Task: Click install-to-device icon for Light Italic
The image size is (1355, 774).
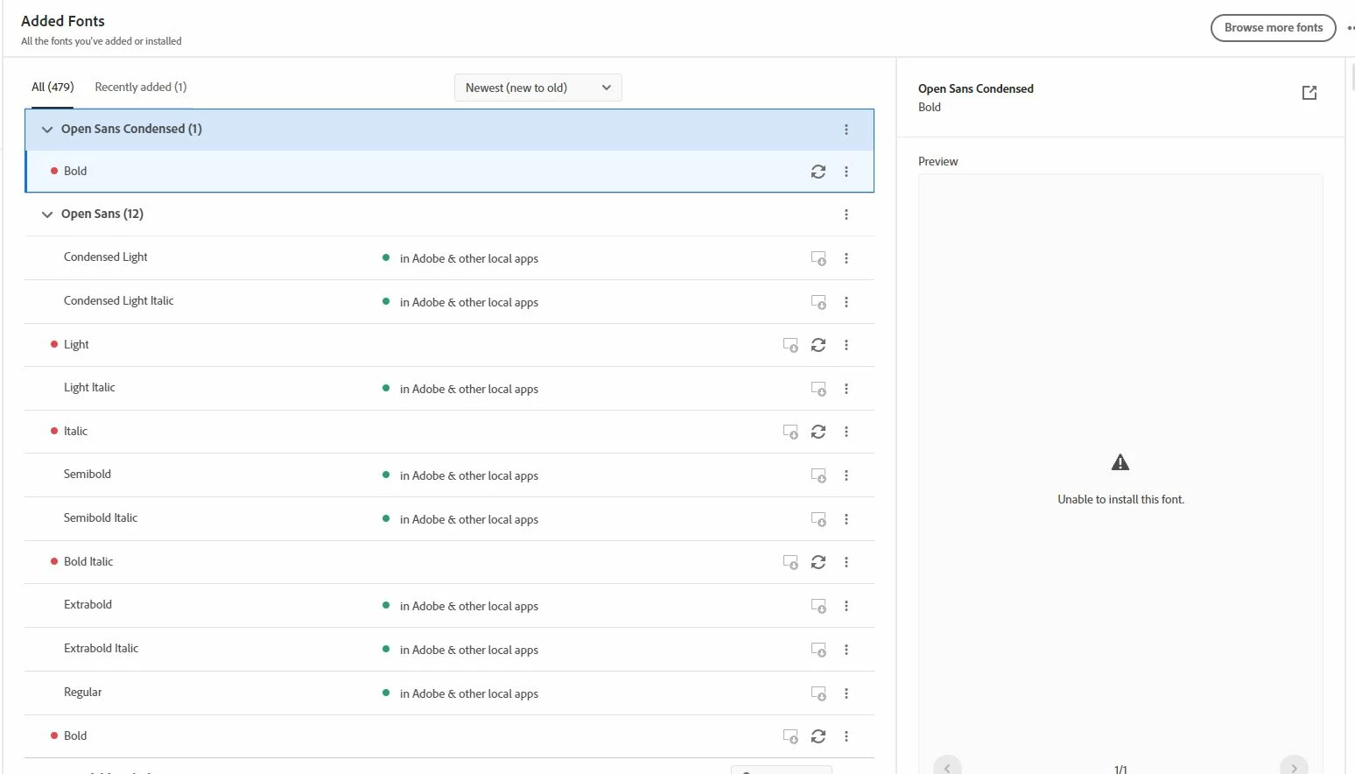Action: 818,389
